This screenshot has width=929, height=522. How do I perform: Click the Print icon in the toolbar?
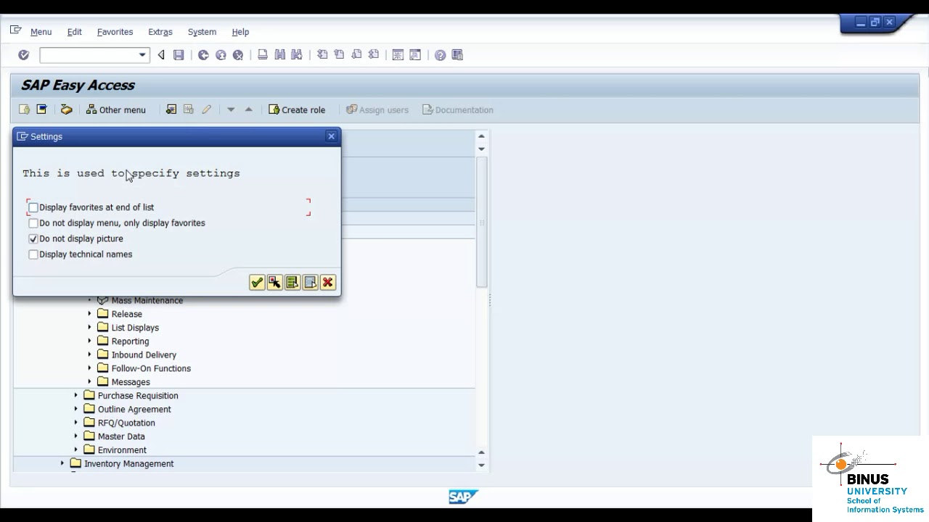click(x=263, y=55)
